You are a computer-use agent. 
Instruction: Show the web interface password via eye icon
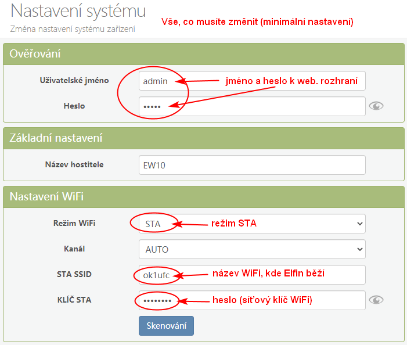(377, 106)
